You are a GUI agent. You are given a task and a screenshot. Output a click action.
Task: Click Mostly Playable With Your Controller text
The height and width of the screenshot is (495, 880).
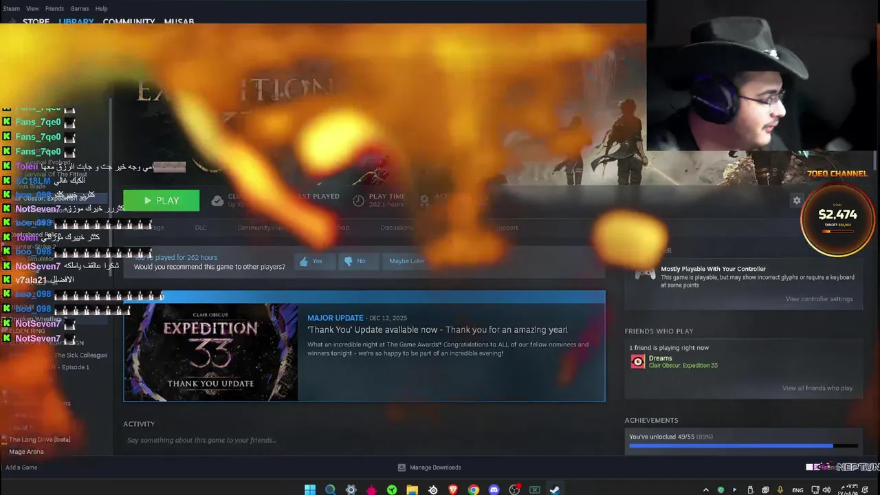pos(713,269)
